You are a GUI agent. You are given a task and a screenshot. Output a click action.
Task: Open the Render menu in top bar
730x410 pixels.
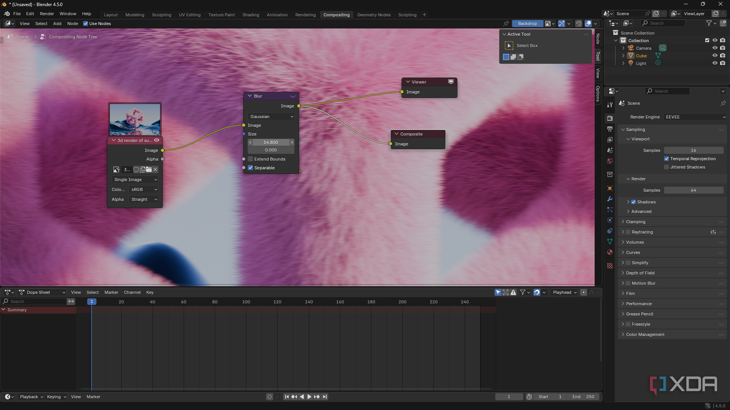coord(47,14)
